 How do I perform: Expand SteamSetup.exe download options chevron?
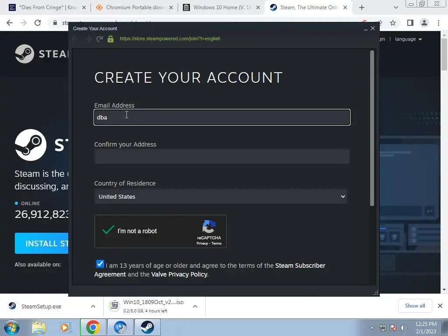pyautogui.click(x=93, y=306)
